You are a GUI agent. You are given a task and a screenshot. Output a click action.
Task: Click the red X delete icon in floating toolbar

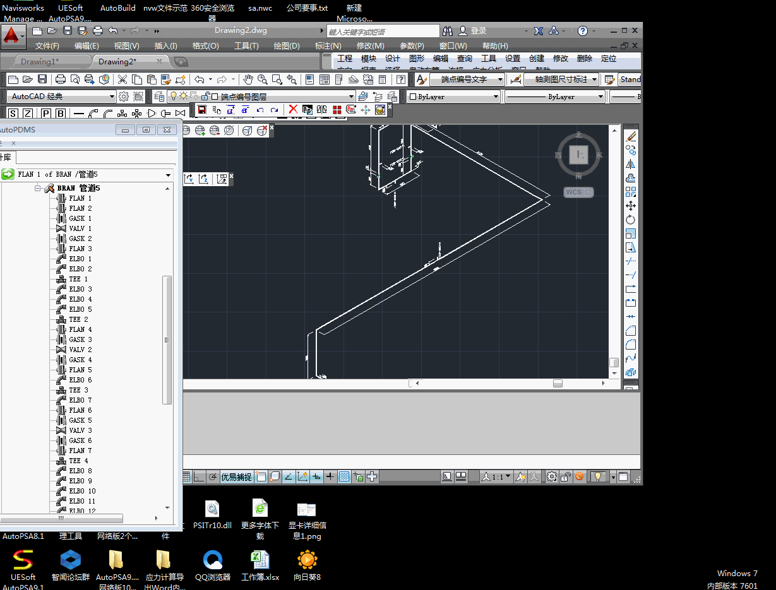click(x=293, y=110)
